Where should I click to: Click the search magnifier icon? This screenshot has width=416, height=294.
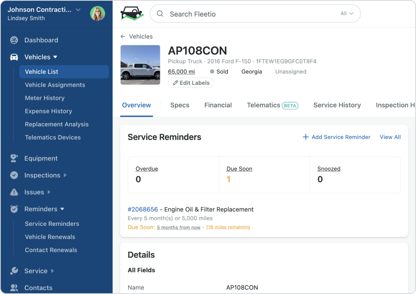tap(160, 14)
